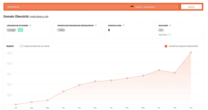This screenshot has width=208, height=110.
Task: Click the Juni axis label
Action: [191, 108]
